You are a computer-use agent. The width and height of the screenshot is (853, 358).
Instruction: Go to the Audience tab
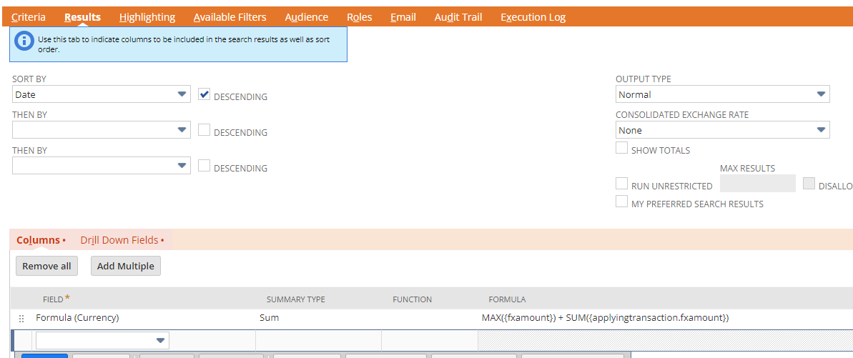tap(306, 17)
